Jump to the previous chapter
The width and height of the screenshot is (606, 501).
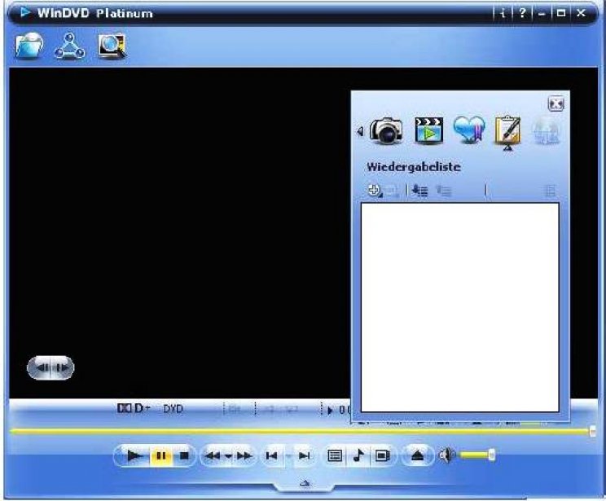coord(272,456)
